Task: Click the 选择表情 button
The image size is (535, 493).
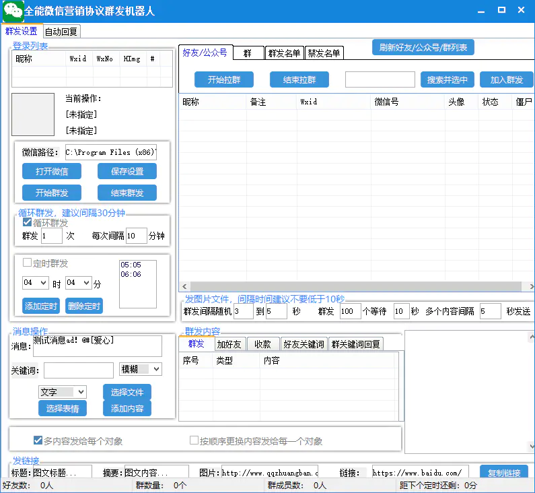Action: click(x=63, y=408)
